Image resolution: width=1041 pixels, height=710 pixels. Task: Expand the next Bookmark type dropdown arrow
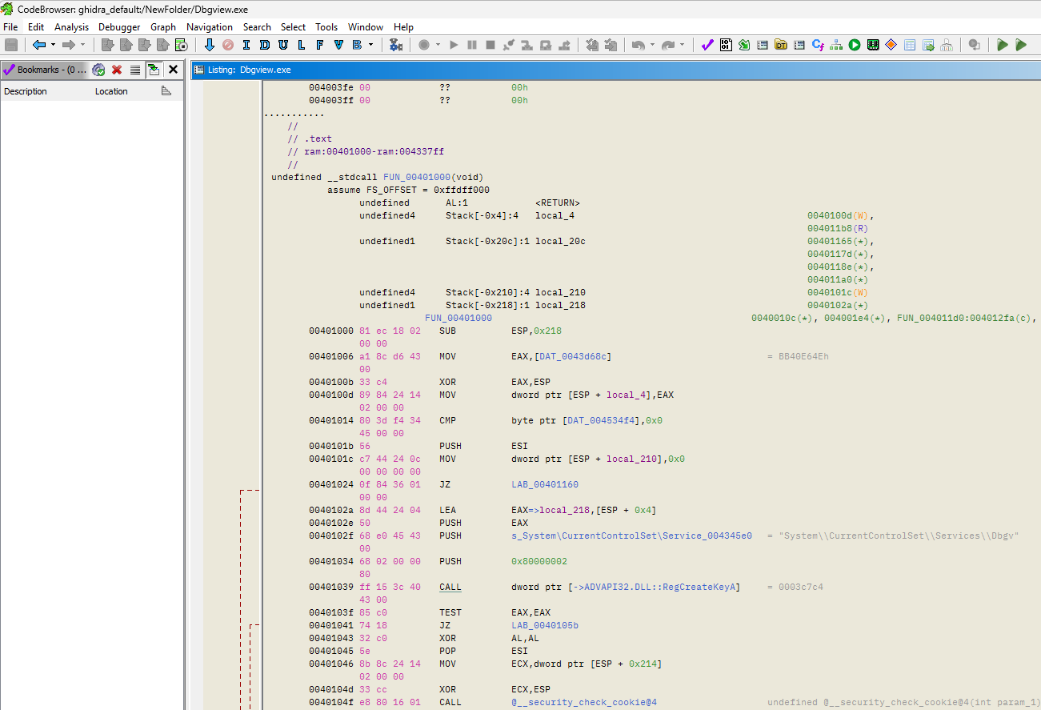coord(370,45)
